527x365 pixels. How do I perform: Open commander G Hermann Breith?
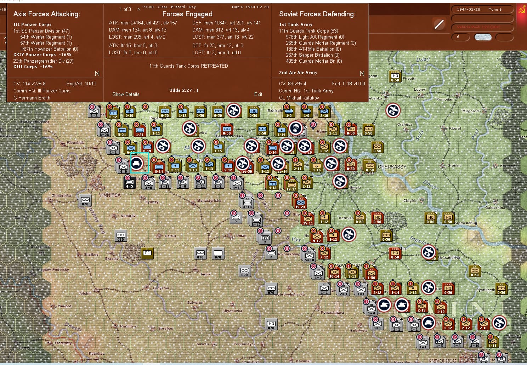(x=32, y=98)
